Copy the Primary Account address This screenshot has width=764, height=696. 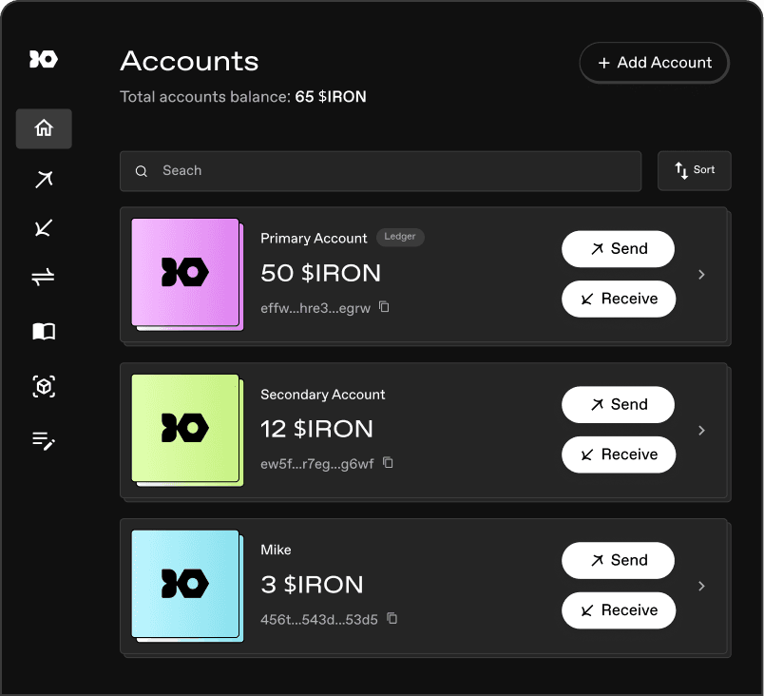(385, 308)
